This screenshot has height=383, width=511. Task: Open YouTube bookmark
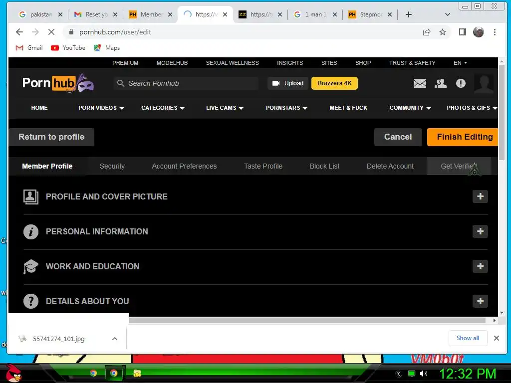pyautogui.click(x=68, y=48)
